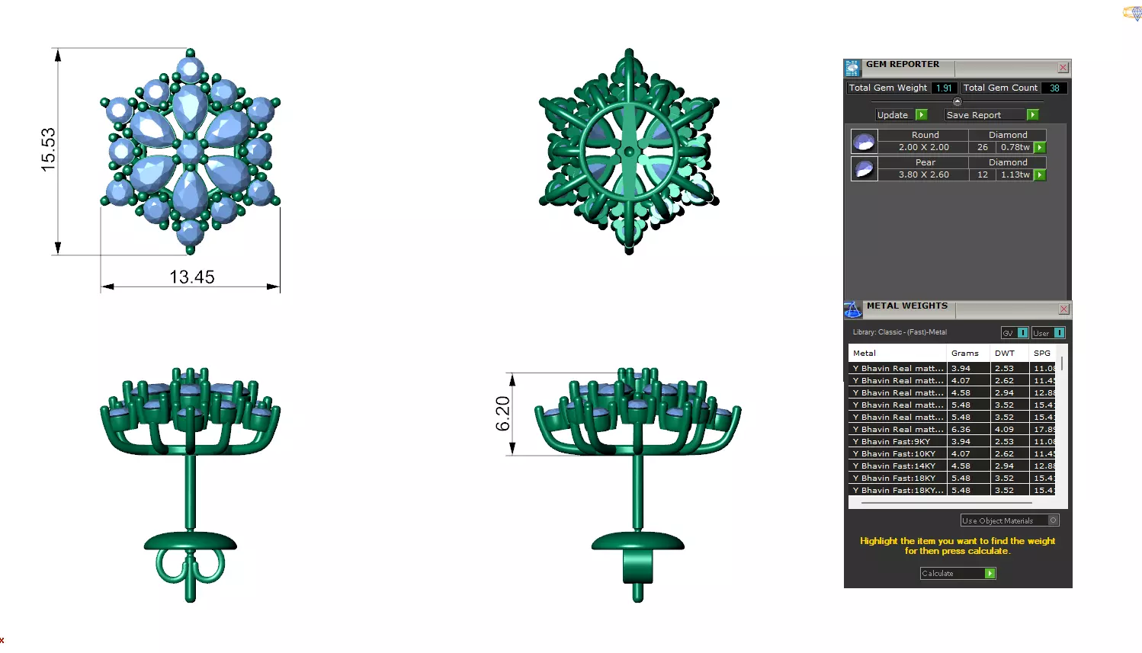Click the 1.13tw weight cell

click(1015, 175)
